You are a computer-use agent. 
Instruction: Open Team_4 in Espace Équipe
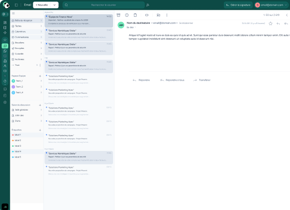coord(27,93)
